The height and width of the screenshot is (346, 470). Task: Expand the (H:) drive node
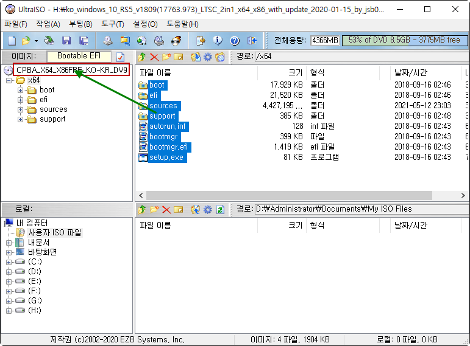coord(9,311)
